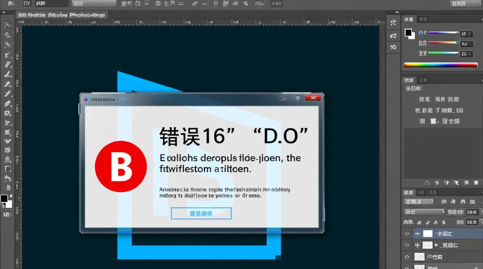Select the open document tab above the canvas
The width and height of the screenshot is (483, 269).
pos(62,15)
